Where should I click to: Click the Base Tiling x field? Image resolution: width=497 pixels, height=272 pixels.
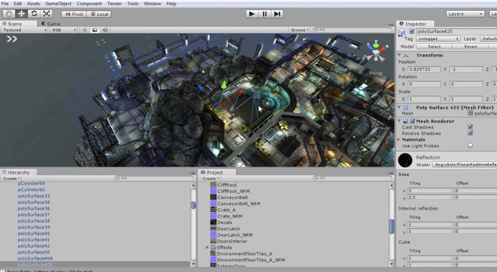coord(430,190)
